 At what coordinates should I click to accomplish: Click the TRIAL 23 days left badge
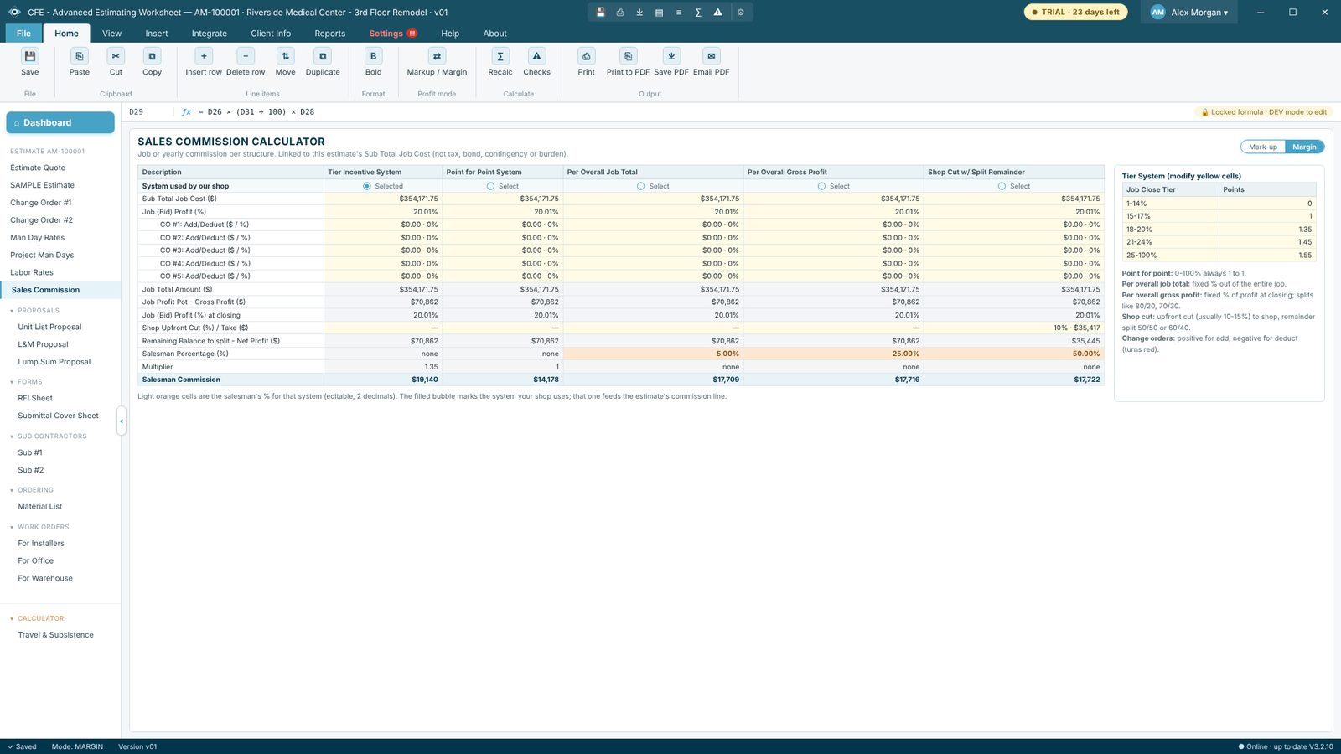[x=1075, y=13]
